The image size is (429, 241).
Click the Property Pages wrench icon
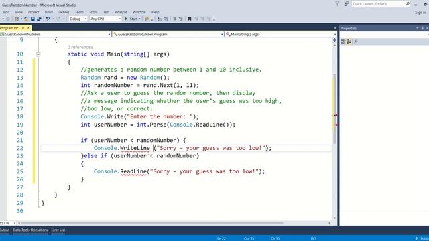pyautogui.click(x=356, y=42)
